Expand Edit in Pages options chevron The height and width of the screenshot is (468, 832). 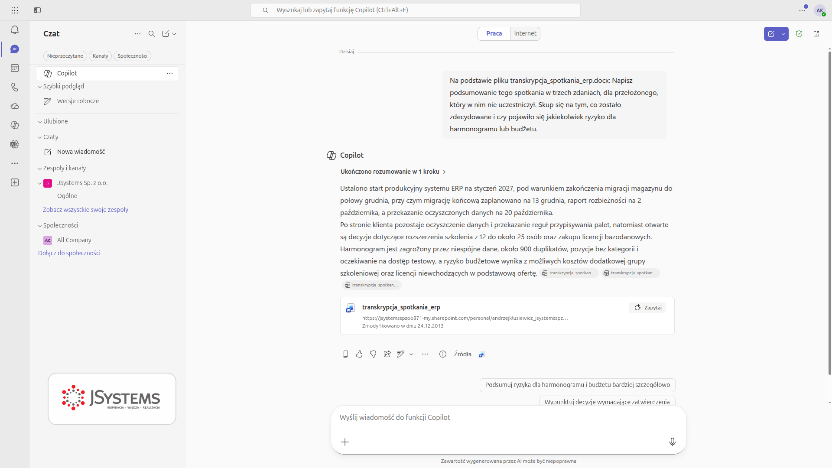(411, 354)
